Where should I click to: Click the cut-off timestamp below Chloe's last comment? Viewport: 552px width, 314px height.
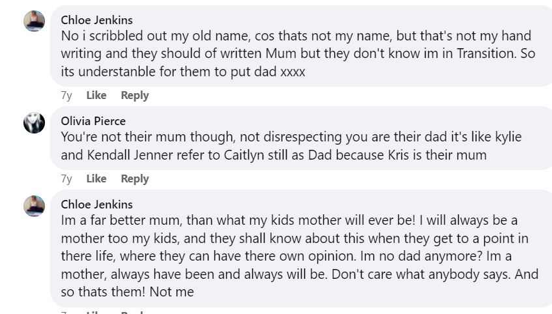[66, 312]
